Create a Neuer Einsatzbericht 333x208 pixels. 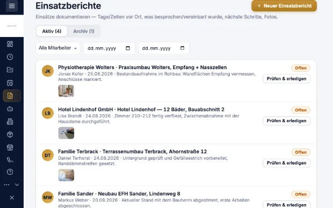[x=284, y=6]
